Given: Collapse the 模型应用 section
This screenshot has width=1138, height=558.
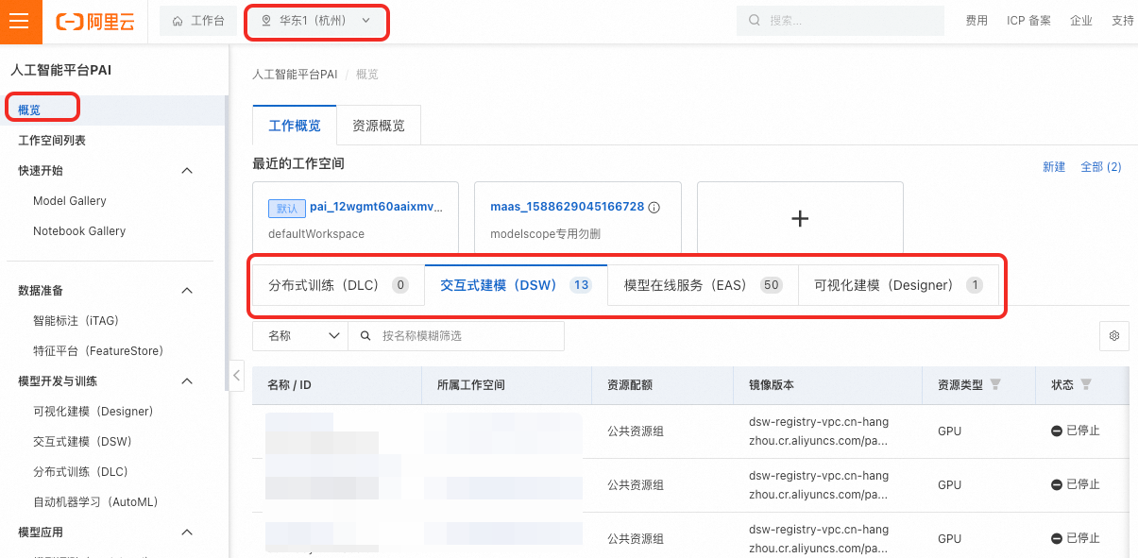Looking at the screenshot, I should pos(187,533).
